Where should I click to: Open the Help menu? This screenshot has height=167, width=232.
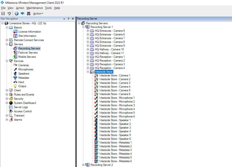click(57, 8)
